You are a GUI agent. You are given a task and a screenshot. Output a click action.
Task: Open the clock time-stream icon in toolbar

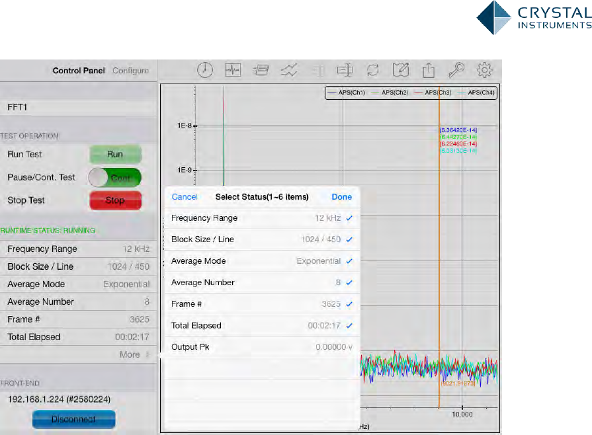(x=205, y=70)
